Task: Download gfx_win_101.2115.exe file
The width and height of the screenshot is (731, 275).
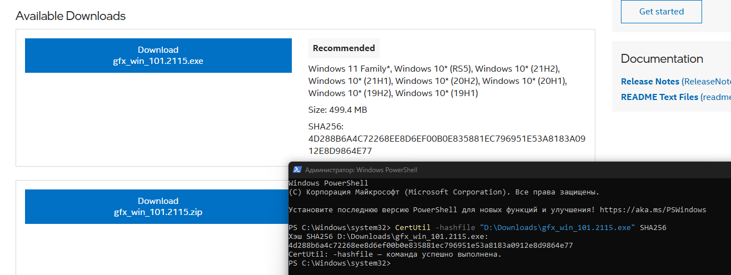Action: pyautogui.click(x=158, y=56)
